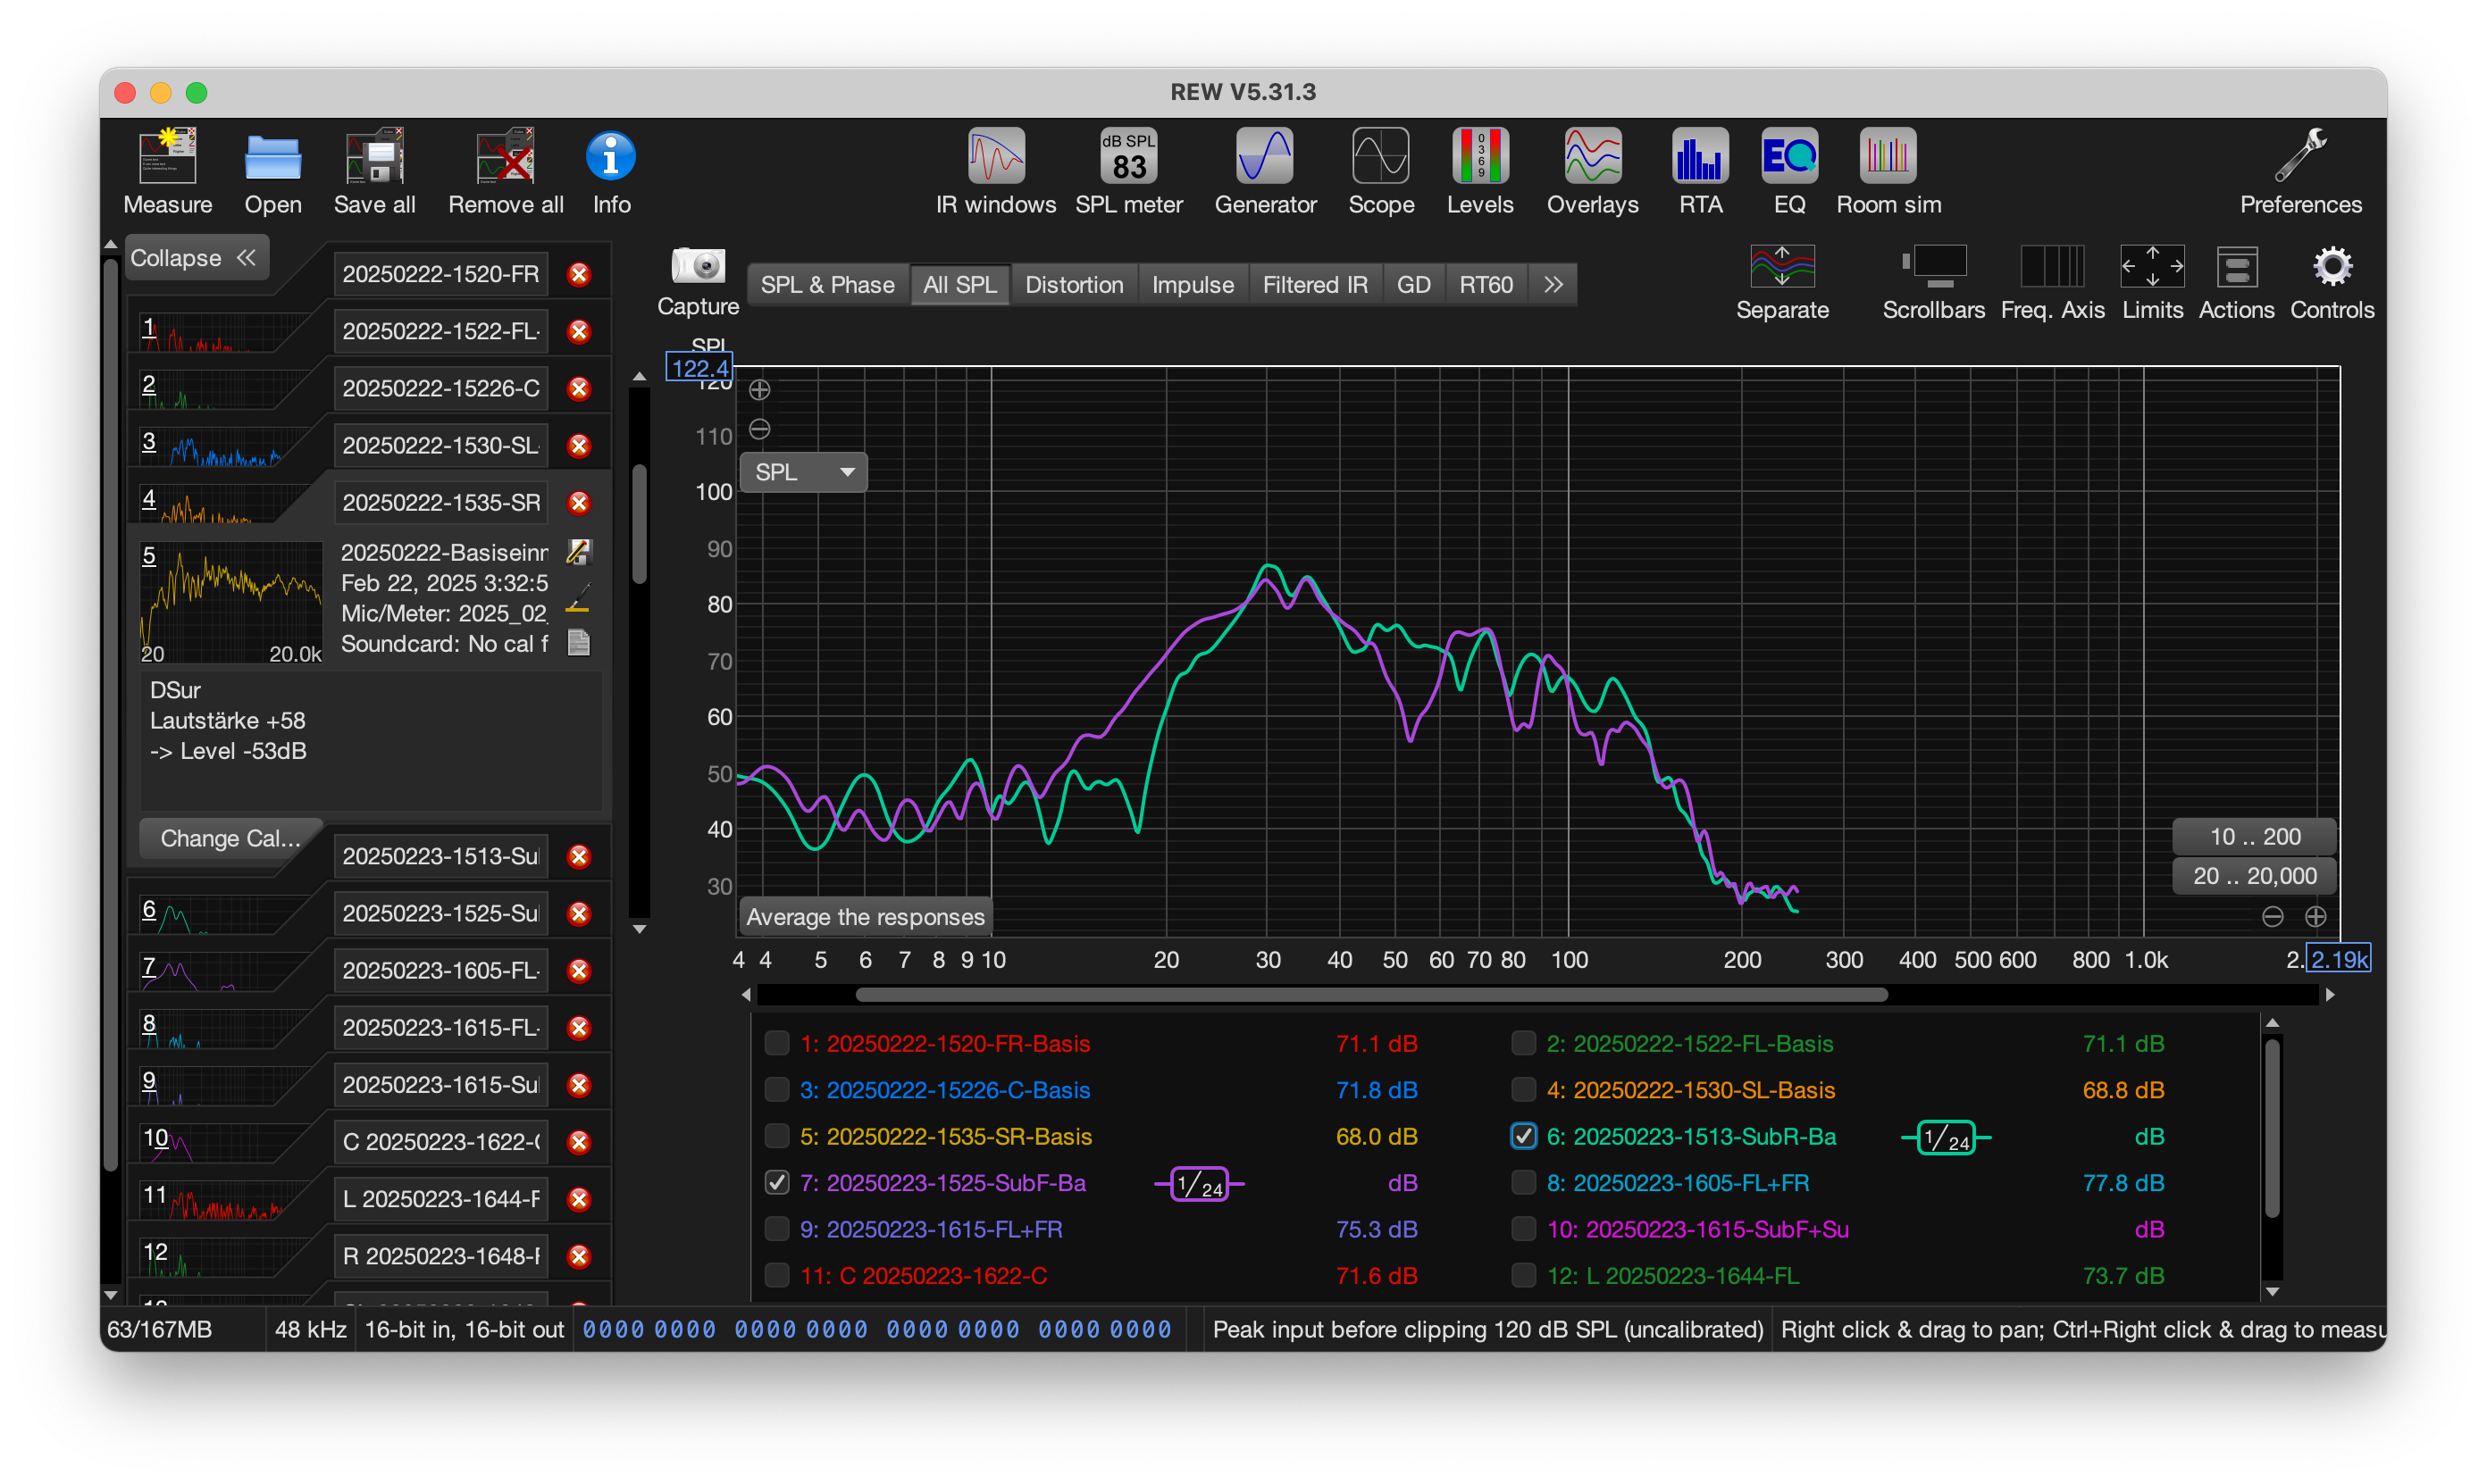The width and height of the screenshot is (2487, 1484).
Task: Switch to the Impulse tab
Action: [1193, 285]
